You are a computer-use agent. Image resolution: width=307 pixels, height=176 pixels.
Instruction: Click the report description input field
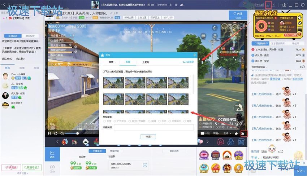(x=154, y=128)
